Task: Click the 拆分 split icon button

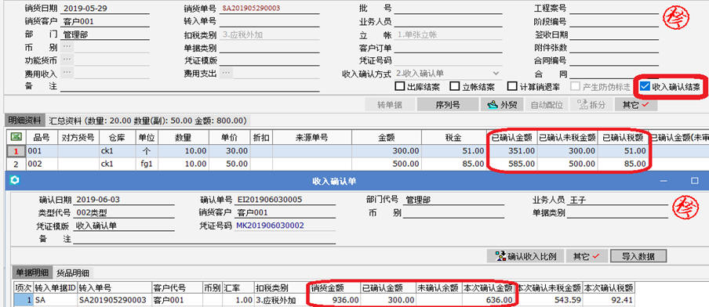Action: tap(591, 105)
